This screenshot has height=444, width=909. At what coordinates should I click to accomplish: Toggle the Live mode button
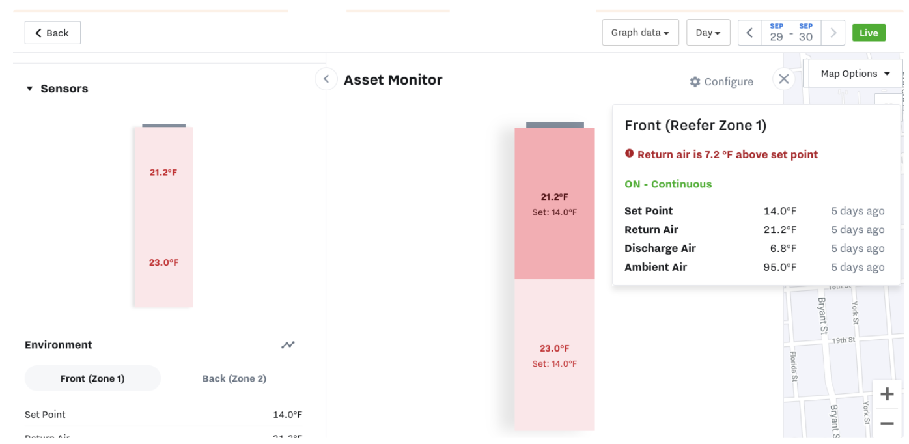coord(869,33)
